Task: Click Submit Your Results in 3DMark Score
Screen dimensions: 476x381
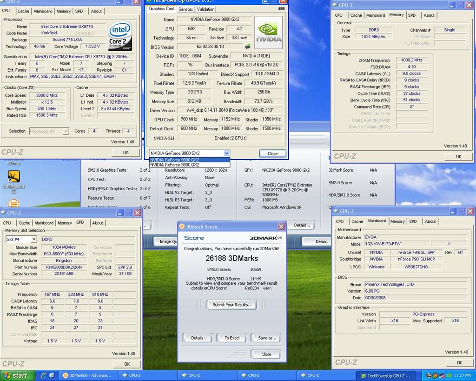Action: point(231,304)
